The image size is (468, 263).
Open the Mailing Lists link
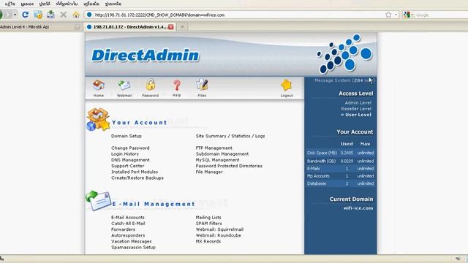pyautogui.click(x=208, y=218)
